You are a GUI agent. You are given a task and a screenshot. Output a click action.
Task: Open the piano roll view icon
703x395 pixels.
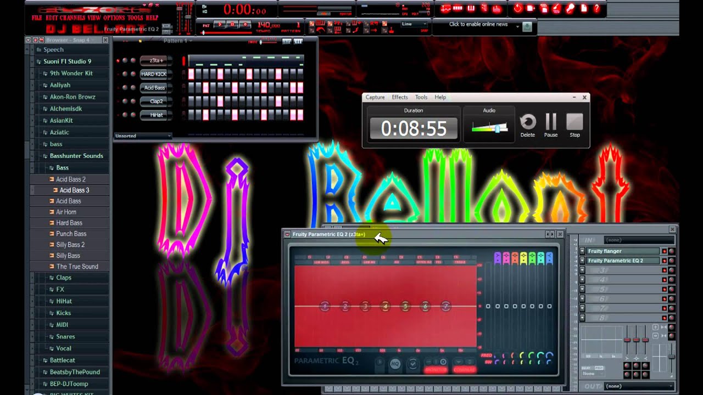click(471, 8)
